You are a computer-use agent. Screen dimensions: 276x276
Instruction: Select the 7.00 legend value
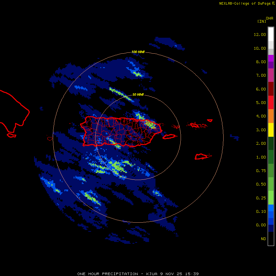(x=261, y=75)
